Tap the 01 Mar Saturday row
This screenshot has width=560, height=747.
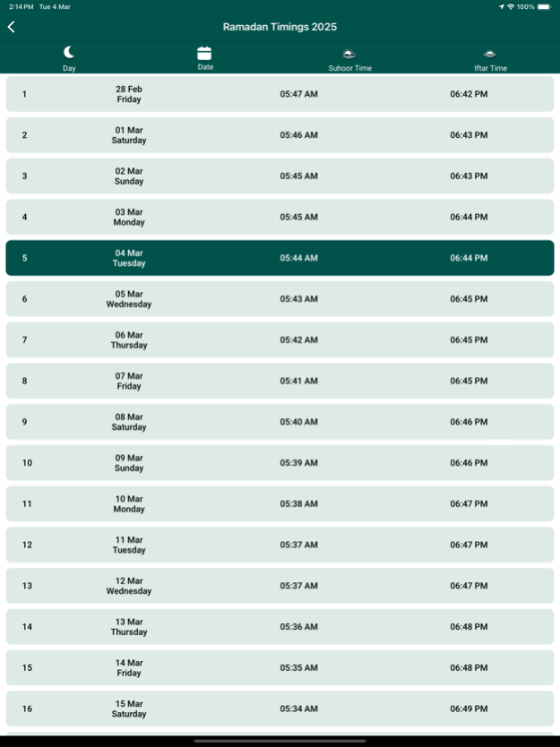(x=280, y=135)
